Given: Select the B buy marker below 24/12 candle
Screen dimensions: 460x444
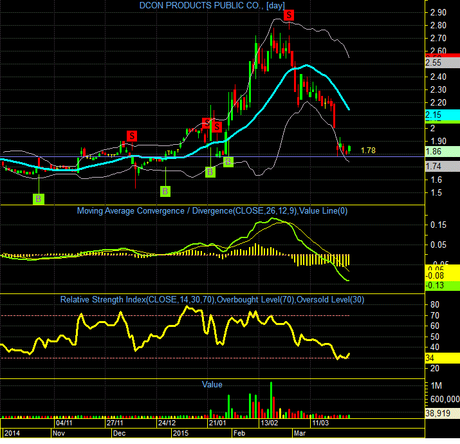Looking at the screenshot, I should 165,191.
